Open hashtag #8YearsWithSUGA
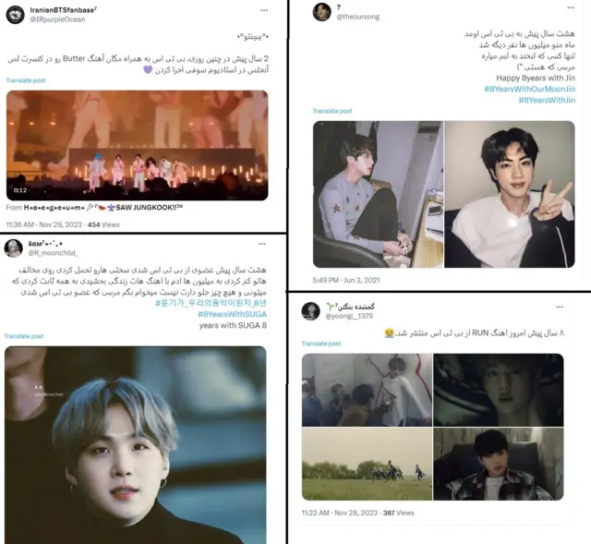Viewport: 591px width, 544px height. [232, 314]
